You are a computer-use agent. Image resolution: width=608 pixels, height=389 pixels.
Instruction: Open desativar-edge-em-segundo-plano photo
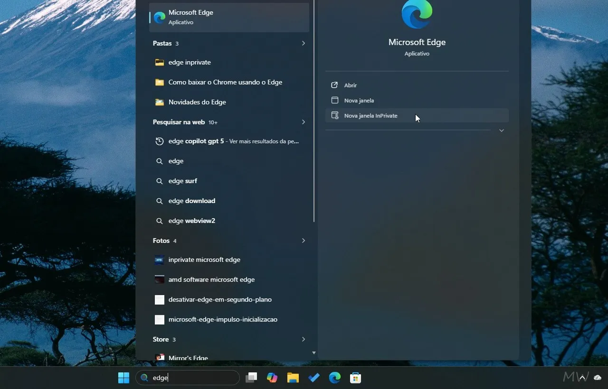click(229, 299)
